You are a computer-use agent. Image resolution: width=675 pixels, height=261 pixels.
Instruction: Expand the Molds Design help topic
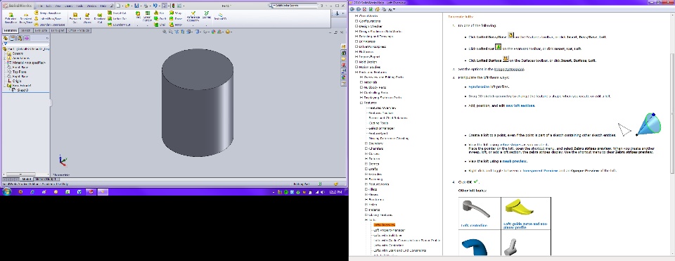coord(356,62)
